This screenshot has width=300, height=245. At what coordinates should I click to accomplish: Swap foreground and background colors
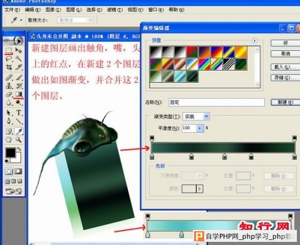pos(19,149)
